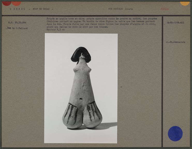This screenshot has height=149, width=192.
Task: Click the reference number ending in 1218-493
Action: (x=175, y=23)
